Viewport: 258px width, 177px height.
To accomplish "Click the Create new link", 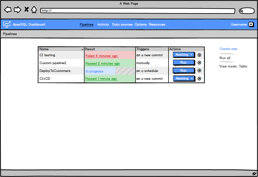I will pyautogui.click(x=228, y=49).
